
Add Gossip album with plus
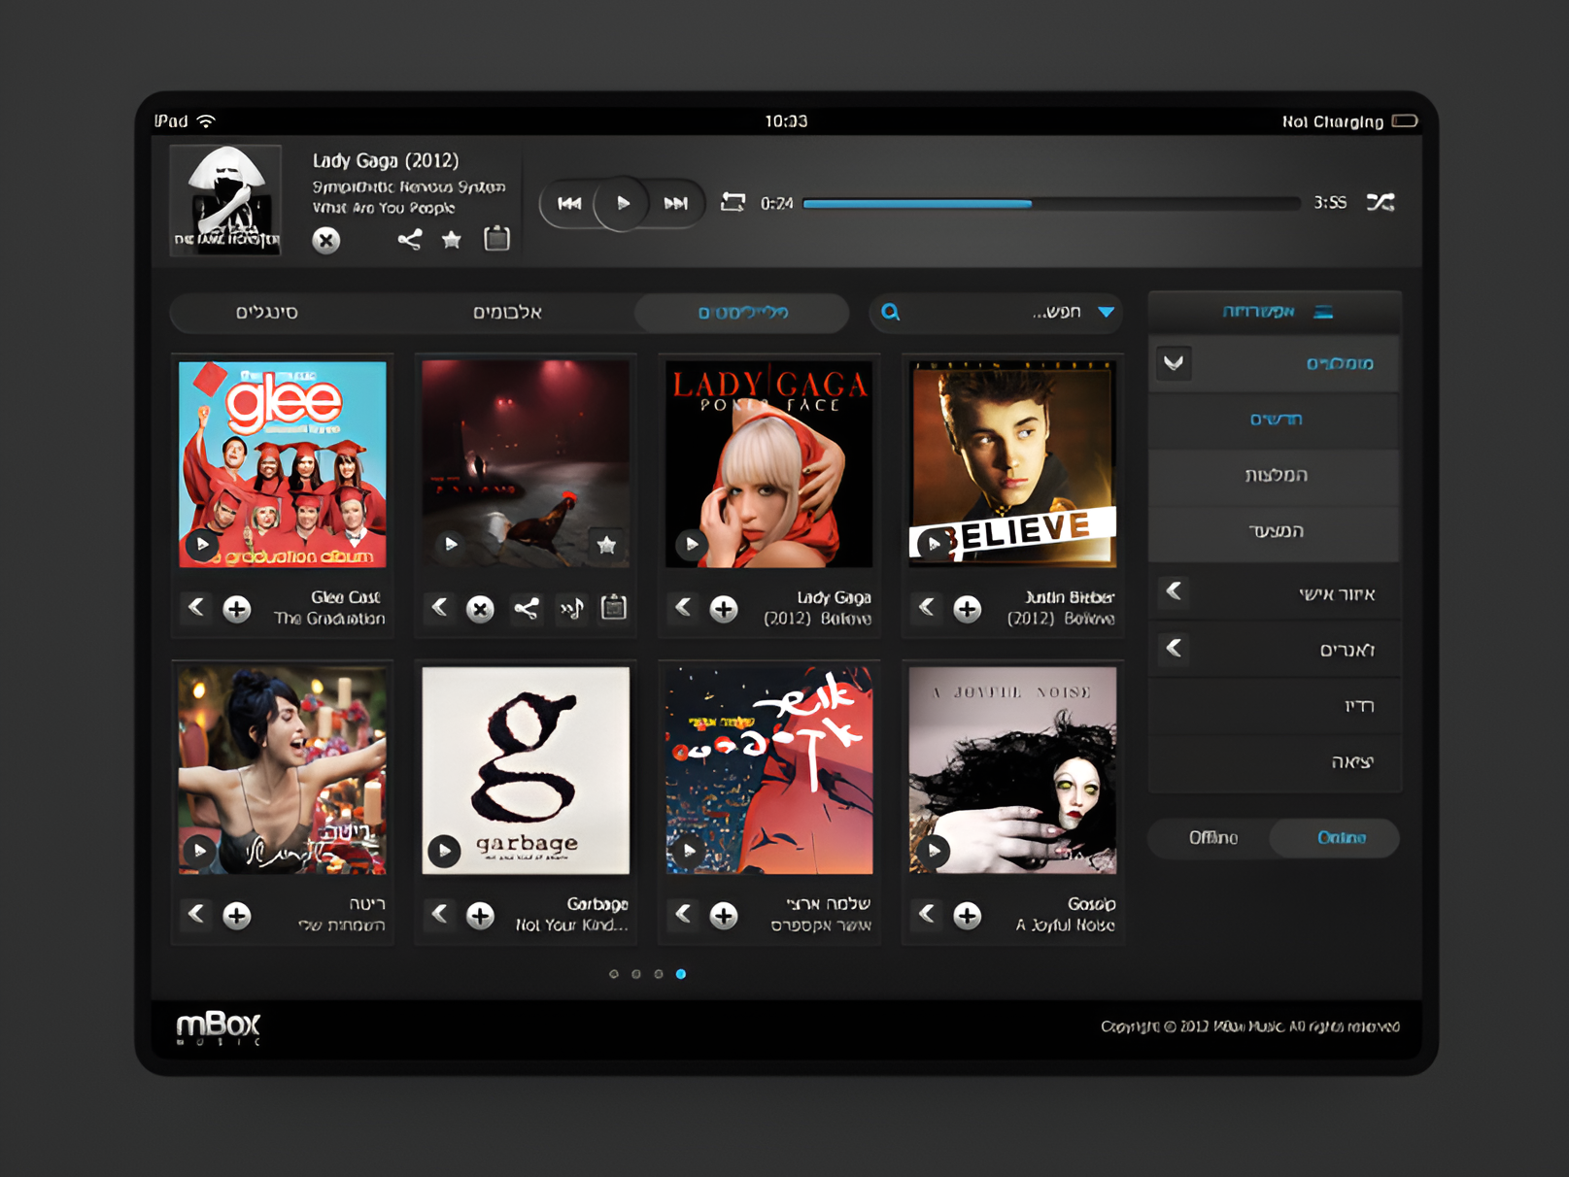coord(967,916)
